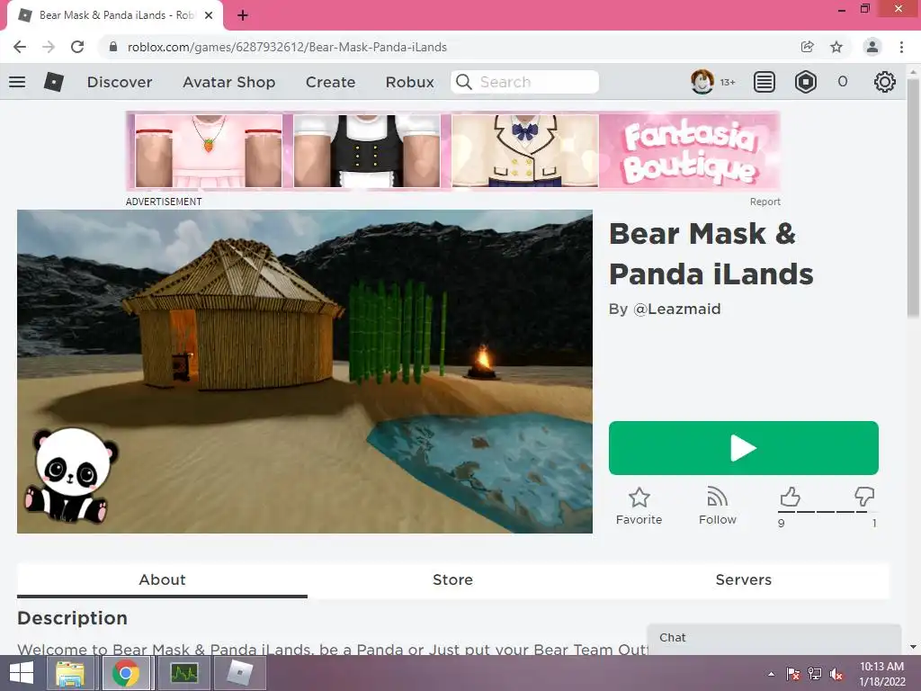The width and height of the screenshot is (921, 691).
Task: Open the taskbar clock and date
Action: pyautogui.click(x=882, y=674)
